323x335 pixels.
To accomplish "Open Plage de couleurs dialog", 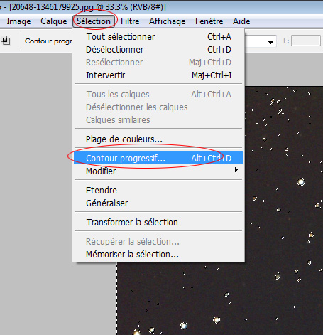I will pyautogui.click(x=158, y=139).
